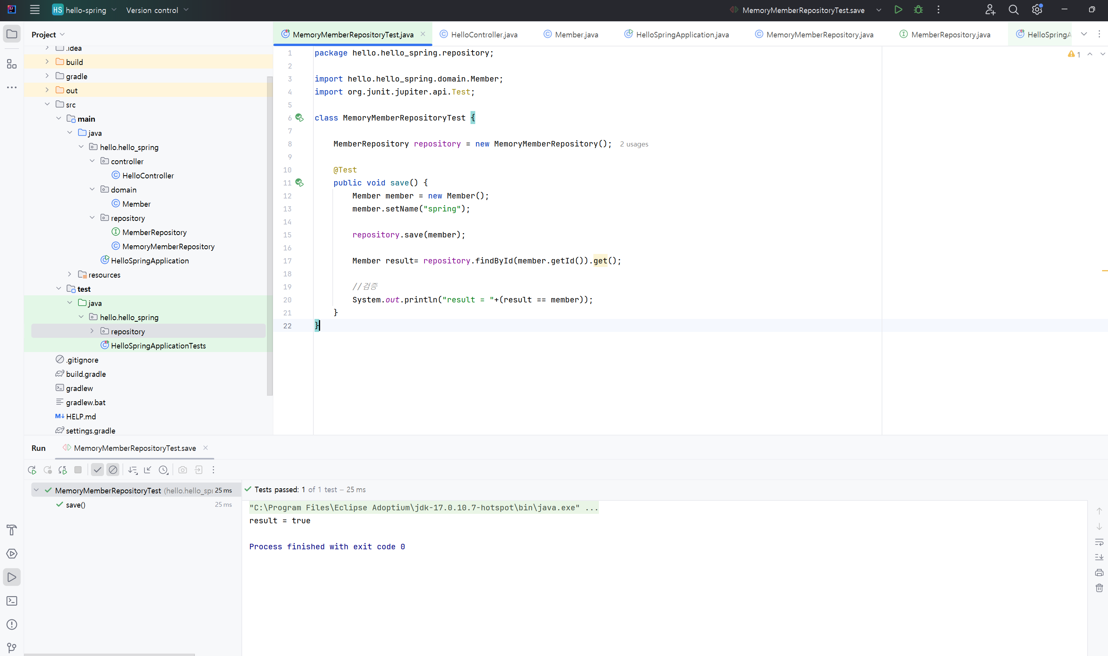Viewport: 1108px width, 656px height.
Task: Open sort tests options icon
Action: (x=133, y=470)
